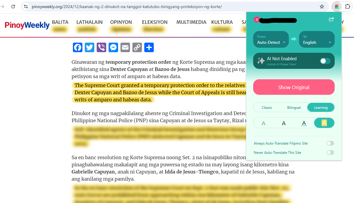Send the article through Messenger
Viewport: 354px width, 203px height.
pos(113,47)
